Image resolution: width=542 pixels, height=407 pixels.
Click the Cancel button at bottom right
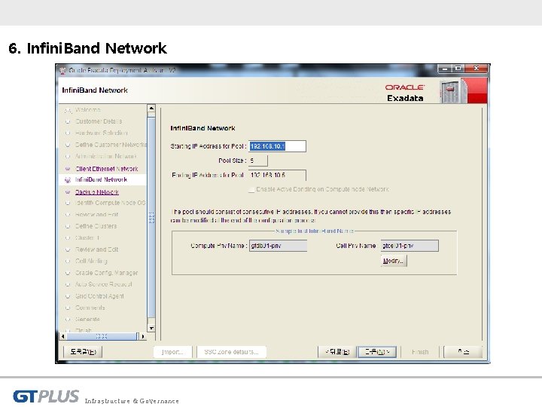tap(463, 352)
